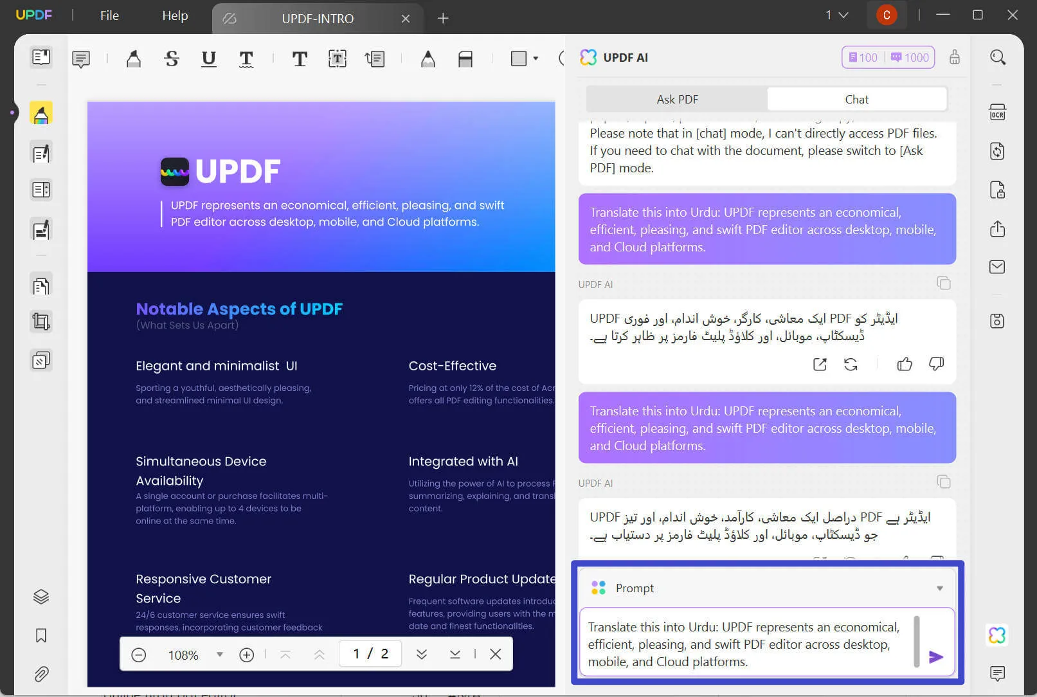Expand the Prompt dropdown
The height and width of the screenshot is (697, 1037).
tap(940, 588)
